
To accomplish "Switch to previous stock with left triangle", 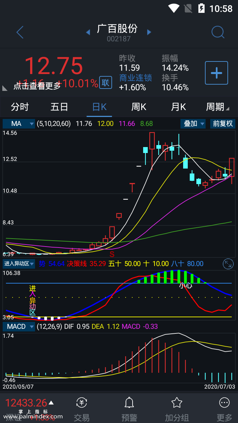I will tap(88, 32).
